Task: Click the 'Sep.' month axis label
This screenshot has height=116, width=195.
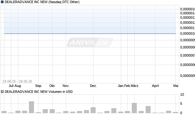Action: point(39,86)
